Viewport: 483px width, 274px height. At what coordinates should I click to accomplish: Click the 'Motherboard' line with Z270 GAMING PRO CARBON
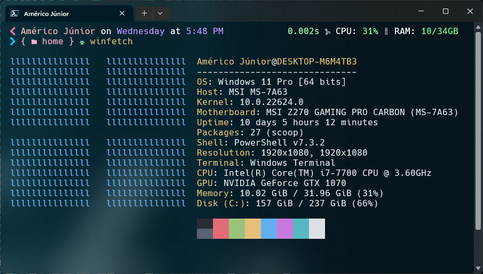328,112
